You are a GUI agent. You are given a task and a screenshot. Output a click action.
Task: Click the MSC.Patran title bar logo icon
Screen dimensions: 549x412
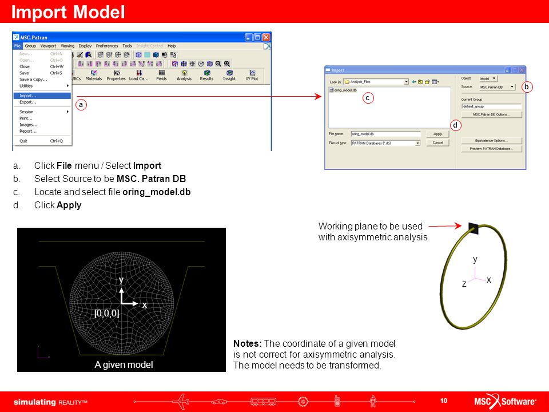click(x=16, y=37)
